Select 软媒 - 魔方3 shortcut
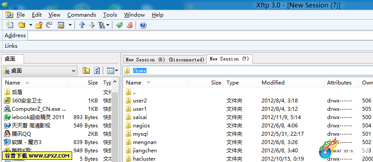Image resolution: width=373 pixels, height=162 pixels. click(26, 142)
